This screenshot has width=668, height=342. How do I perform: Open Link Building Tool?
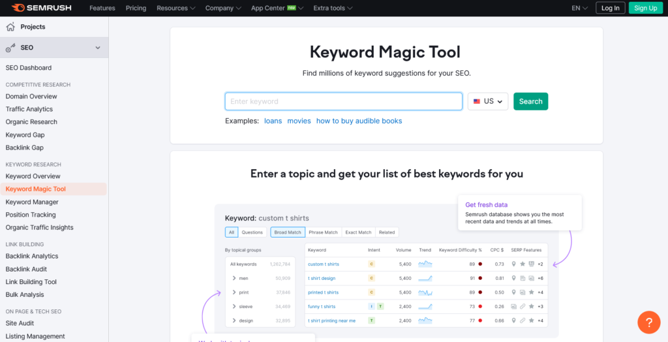pyautogui.click(x=31, y=282)
